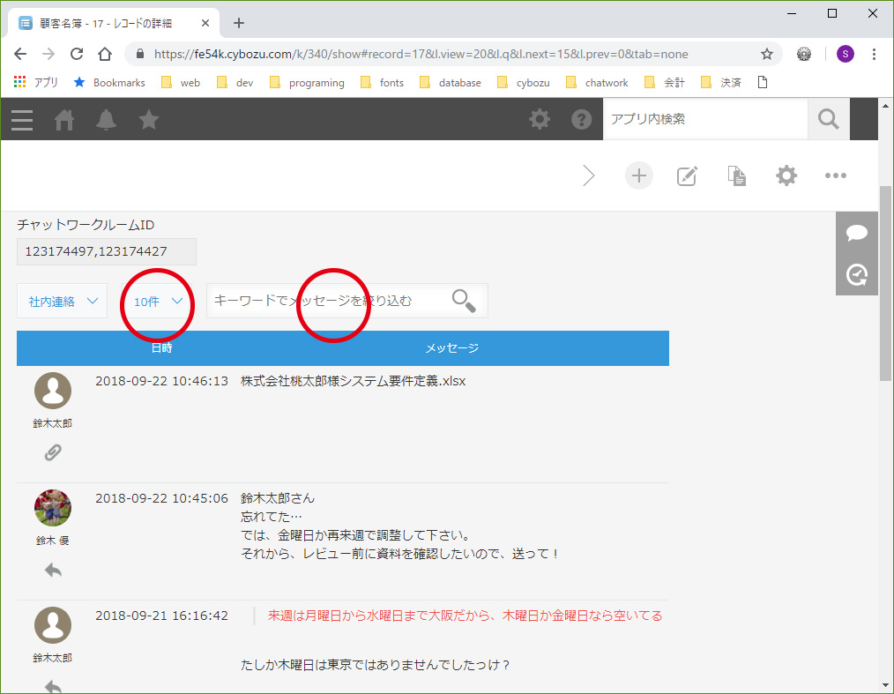Open the programing bookmarks folder

[307, 83]
